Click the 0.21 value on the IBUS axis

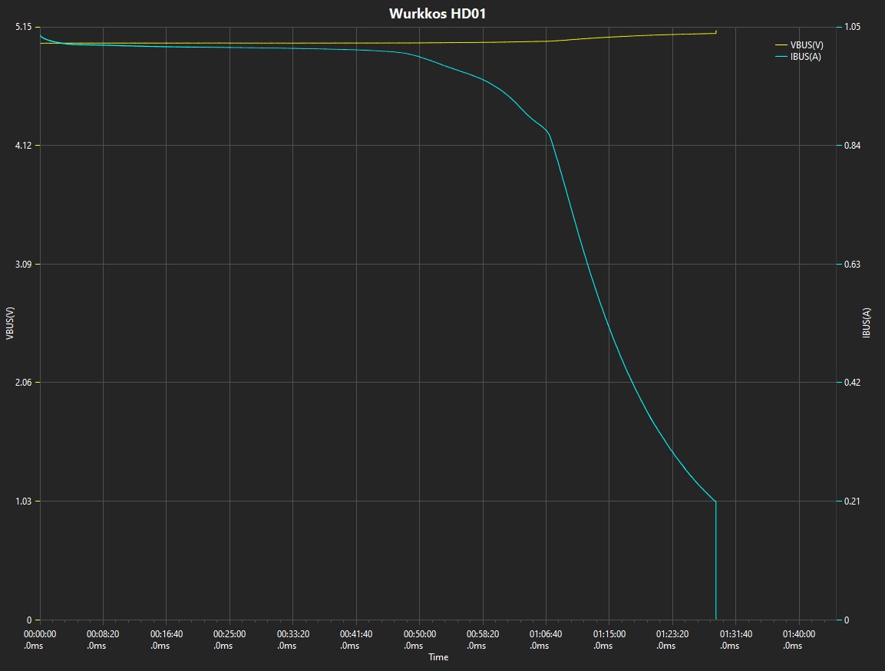[x=852, y=502]
